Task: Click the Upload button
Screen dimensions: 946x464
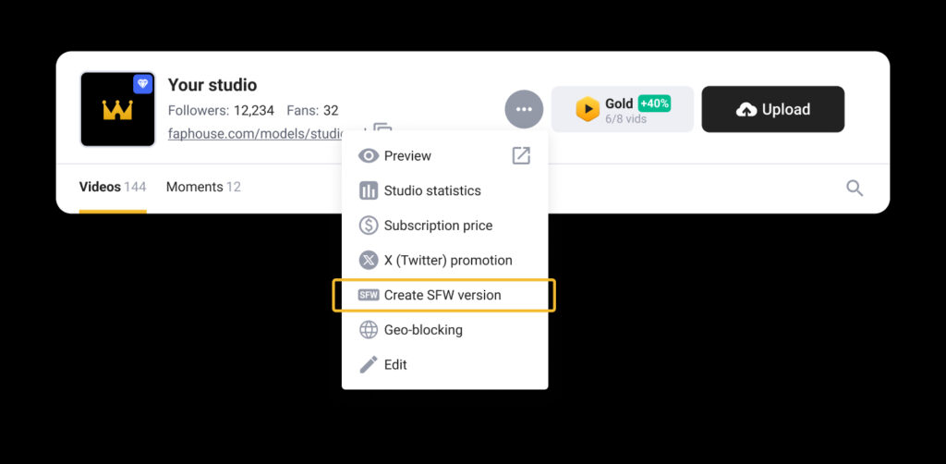Action: (x=773, y=109)
